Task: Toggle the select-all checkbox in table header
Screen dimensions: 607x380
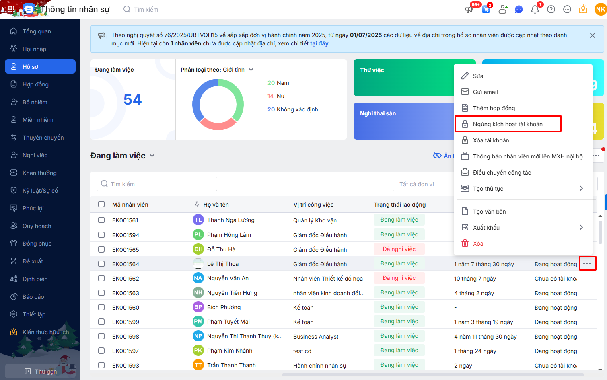Action: coord(101,204)
